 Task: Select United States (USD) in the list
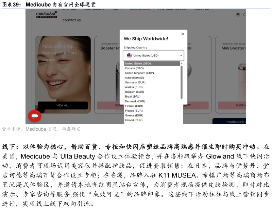[x=152, y=63]
